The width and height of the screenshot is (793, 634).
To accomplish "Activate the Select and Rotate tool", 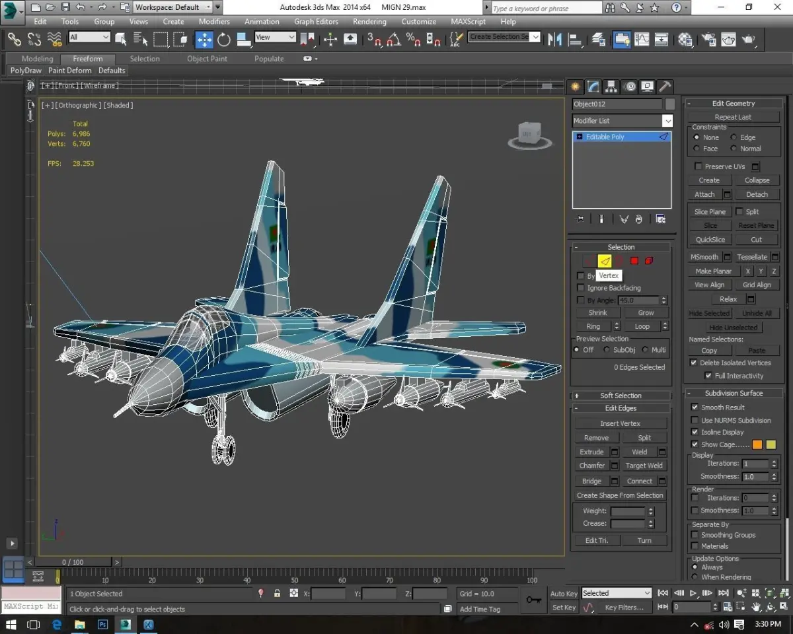I will point(224,39).
